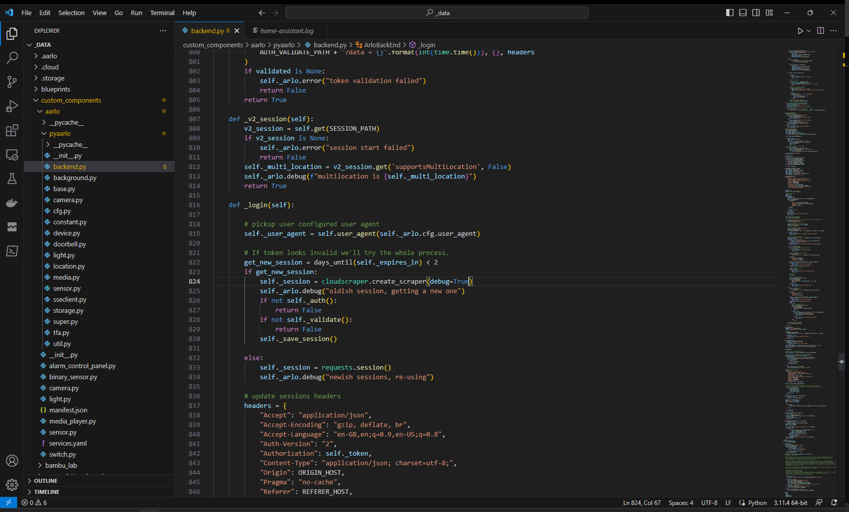Open the Extensions view
The width and height of the screenshot is (849, 512).
pos(12,131)
